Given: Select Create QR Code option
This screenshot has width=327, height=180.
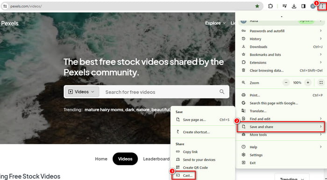Looking at the screenshot, I should pos(203,168).
